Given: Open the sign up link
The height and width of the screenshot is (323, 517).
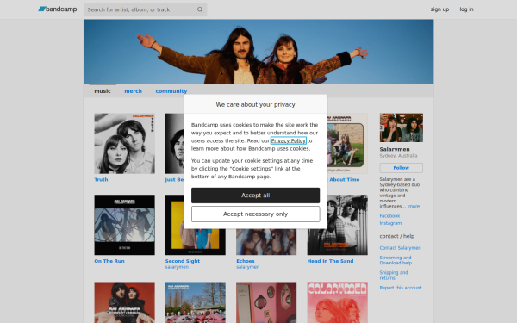Looking at the screenshot, I should coord(439,9).
